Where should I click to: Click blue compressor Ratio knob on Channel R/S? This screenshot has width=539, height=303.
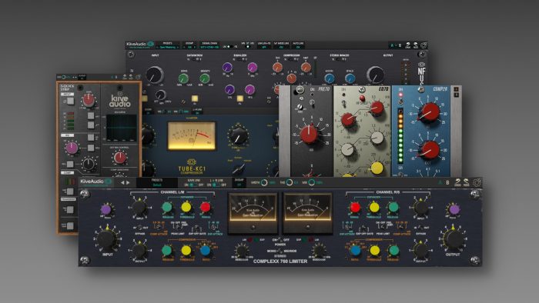[355, 251]
